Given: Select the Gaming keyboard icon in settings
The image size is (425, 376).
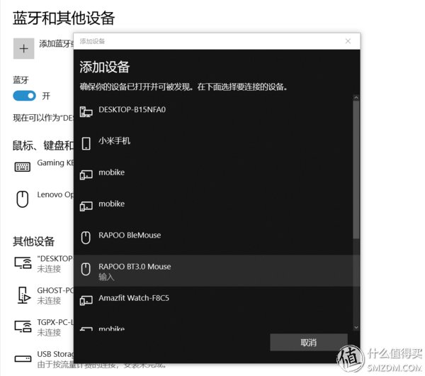Looking at the screenshot, I should coord(23,167).
